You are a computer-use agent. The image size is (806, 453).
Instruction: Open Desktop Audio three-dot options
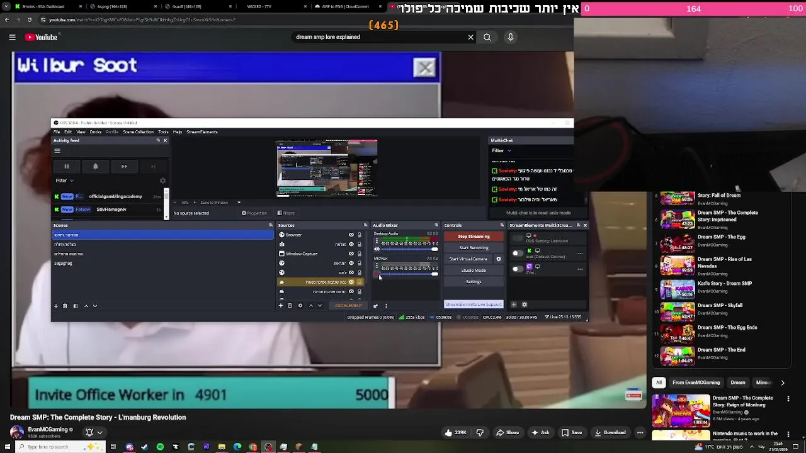[377, 240]
